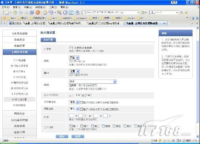Click the starting port number input field

coord(78,95)
